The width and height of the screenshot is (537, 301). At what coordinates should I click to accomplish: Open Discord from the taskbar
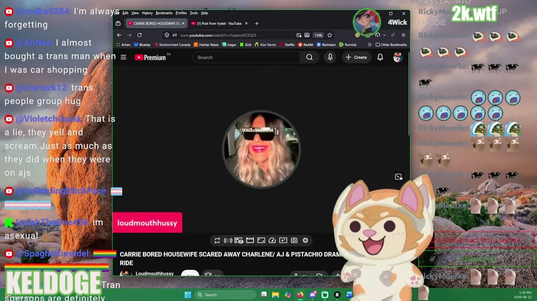click(313, 295)
